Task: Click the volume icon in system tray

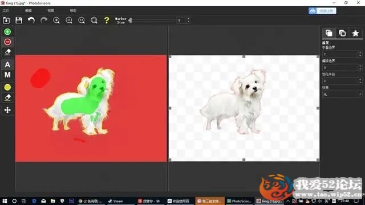Action: [320, 201]
